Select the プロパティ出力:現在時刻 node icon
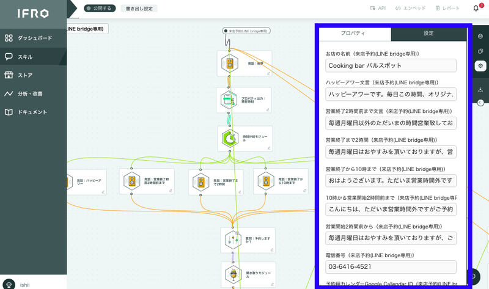 pos(229,100)
